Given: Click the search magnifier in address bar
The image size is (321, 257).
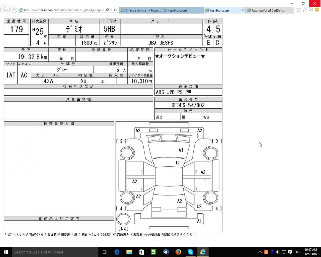Looking at the screenshot, I should tap(107, 10).
